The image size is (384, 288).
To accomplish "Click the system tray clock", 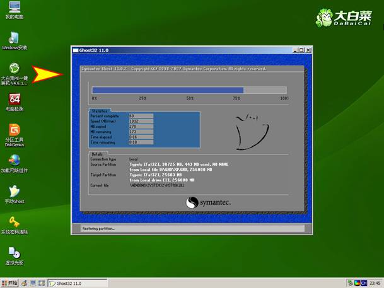I will tap(374, 283).
